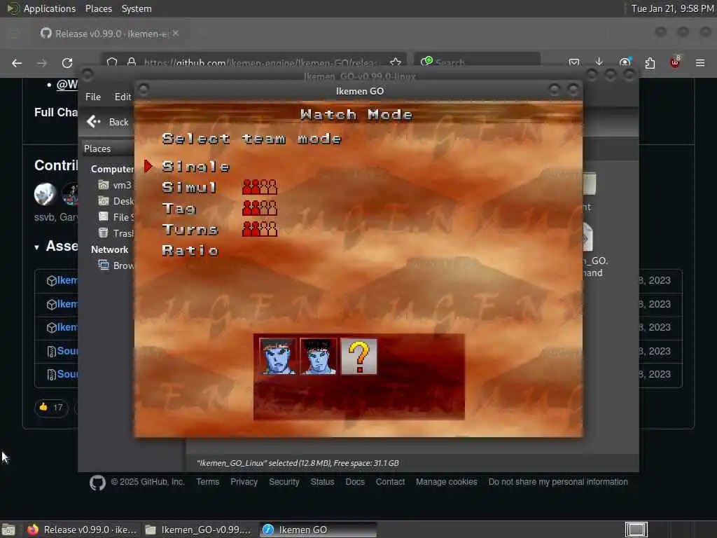Click Turns team size icons
The height and width of the screenshot is (538, 717).
point(259,229)
